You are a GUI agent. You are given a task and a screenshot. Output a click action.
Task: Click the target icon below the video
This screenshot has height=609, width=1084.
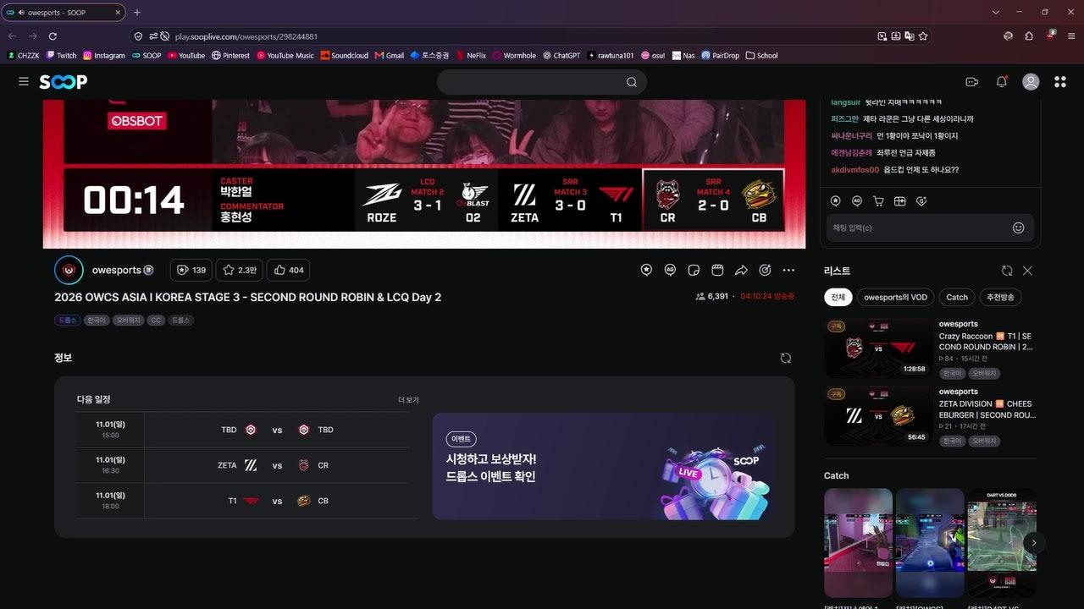(x=765, y=270)
